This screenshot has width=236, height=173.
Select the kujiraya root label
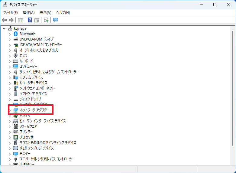20,28
